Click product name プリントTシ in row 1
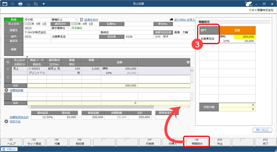The width and height of the screenshot is (277, 152). (x=37, y=73)
